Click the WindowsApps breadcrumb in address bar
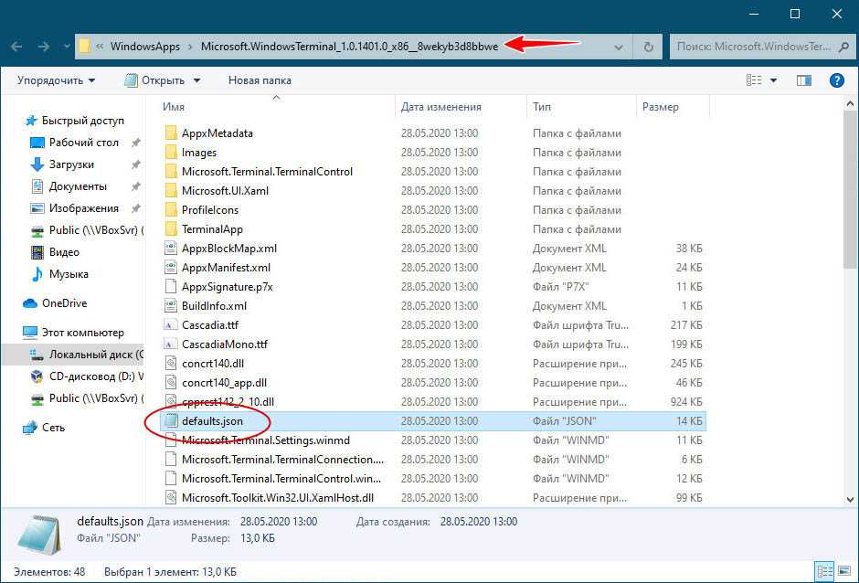This screenshot has width=859, height=583. [143, 47]
